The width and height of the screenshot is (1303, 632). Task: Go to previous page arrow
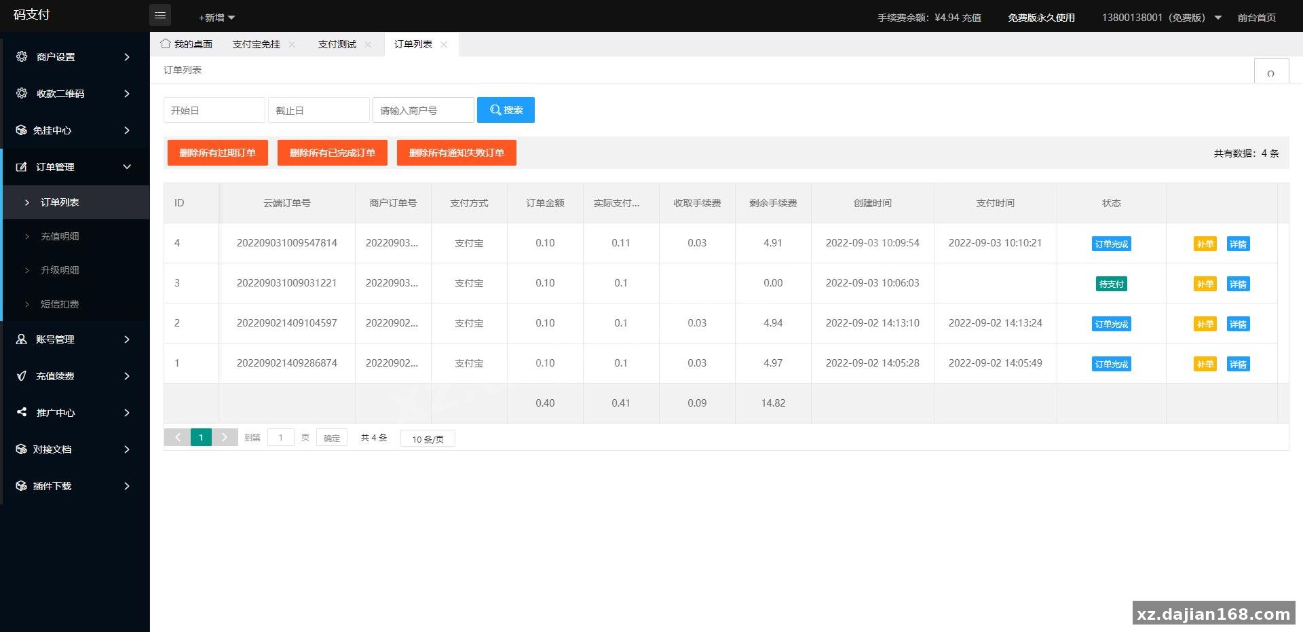[x=177, y=437]
